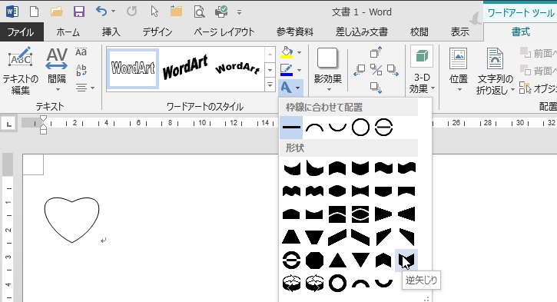Switch to the Insert (挿入) tab
Image resolution: width=557 pixels, height=302 pixels.
coord(111,32)
